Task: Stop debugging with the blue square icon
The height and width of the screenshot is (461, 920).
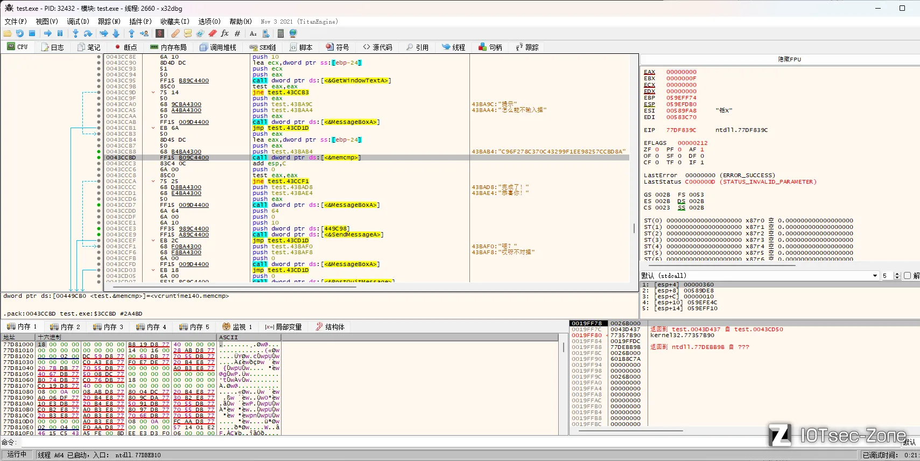Action: click(32, 33)
